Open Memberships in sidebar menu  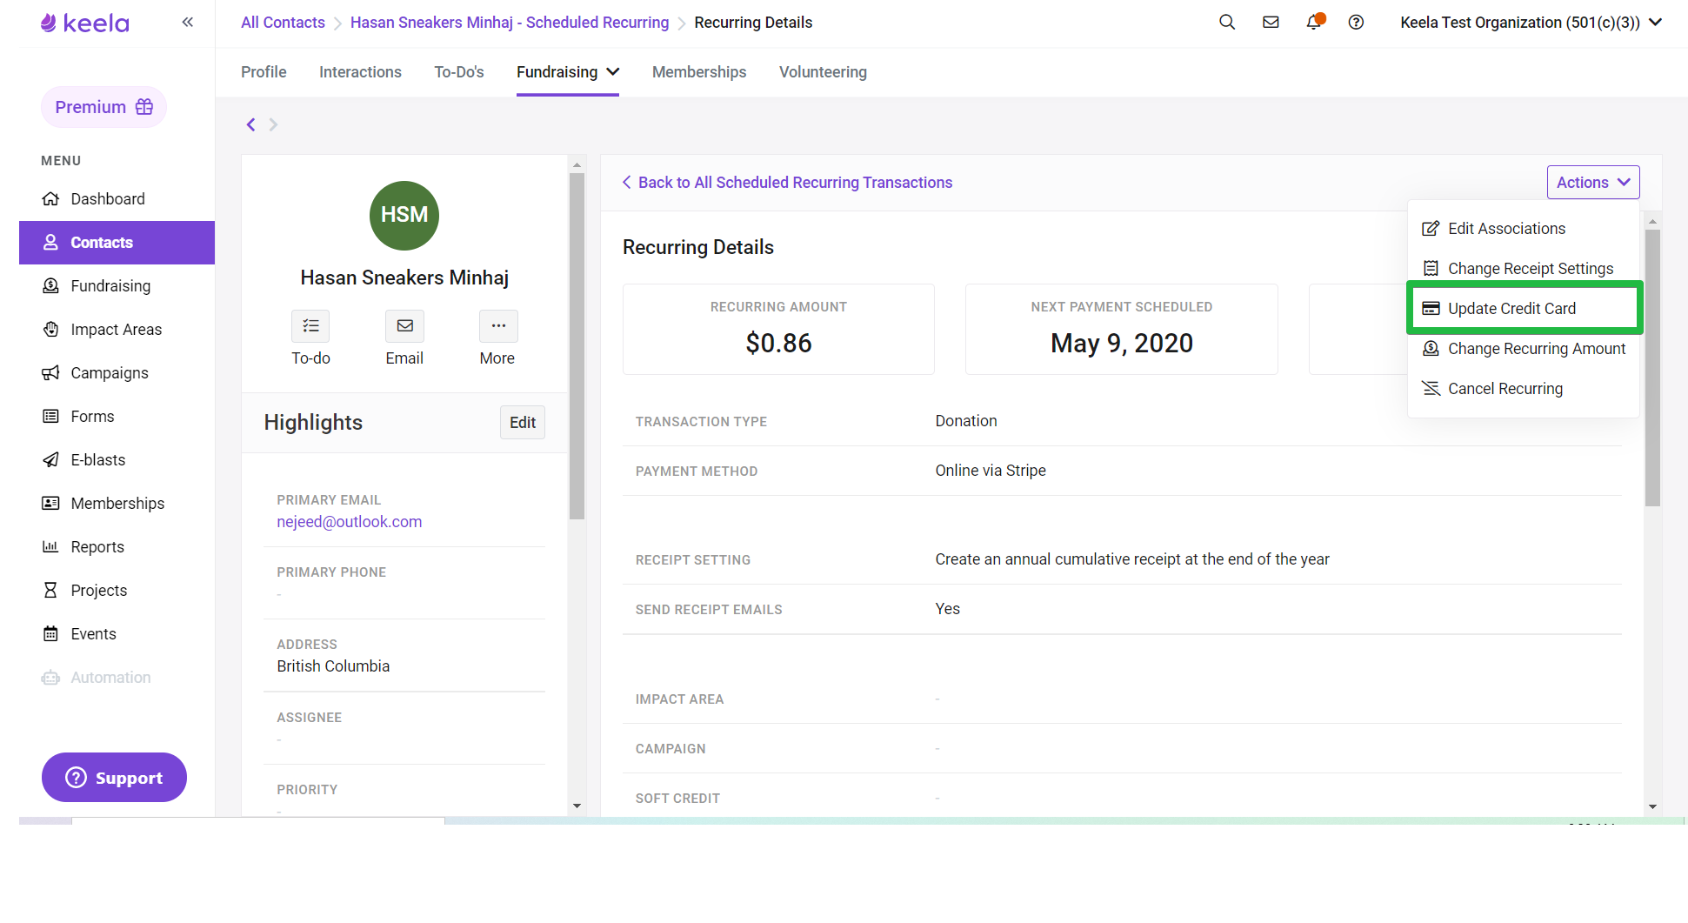(117, 504)
